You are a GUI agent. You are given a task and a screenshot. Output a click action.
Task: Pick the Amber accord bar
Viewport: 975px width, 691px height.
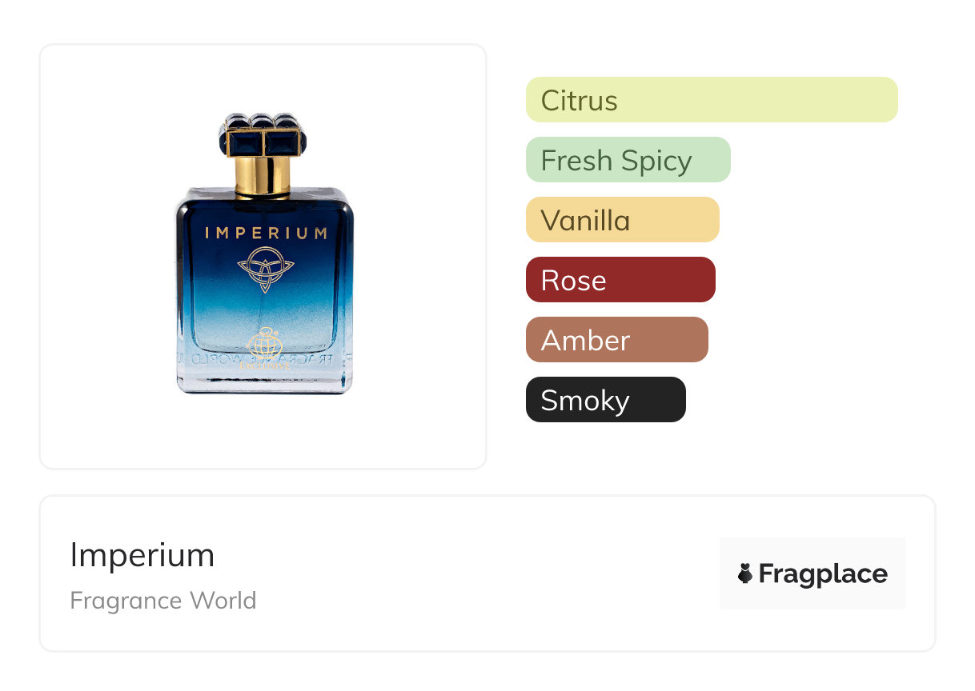(x=617, y=340)
